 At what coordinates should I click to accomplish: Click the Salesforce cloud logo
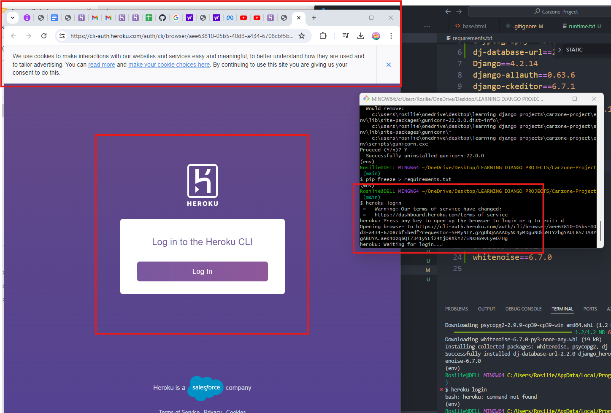(205, 388)
